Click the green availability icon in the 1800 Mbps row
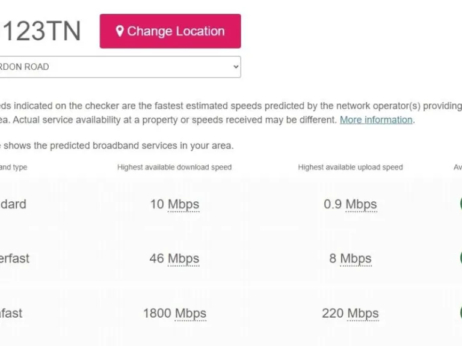 point(460,312)
